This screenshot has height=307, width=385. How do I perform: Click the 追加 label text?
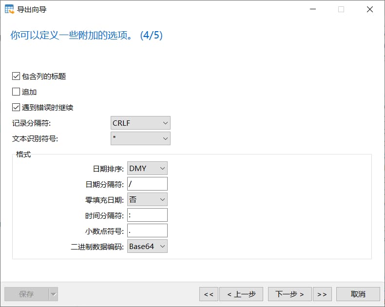point(29,92)
